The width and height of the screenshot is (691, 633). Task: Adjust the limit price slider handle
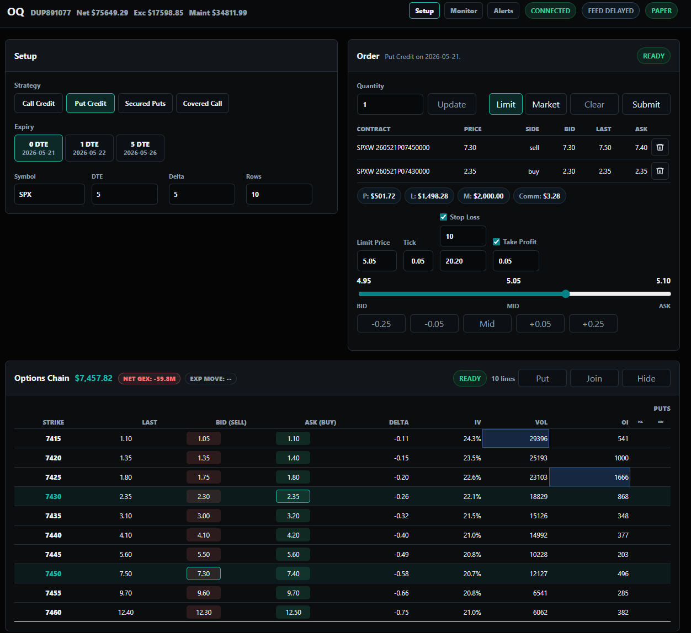tap(566, 294)
